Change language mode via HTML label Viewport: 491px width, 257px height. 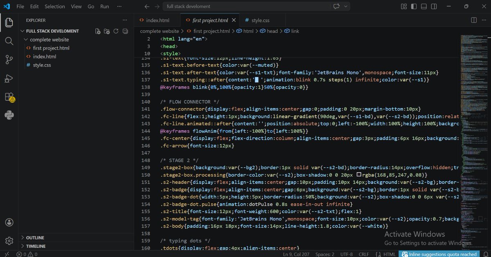click(390, 254)
